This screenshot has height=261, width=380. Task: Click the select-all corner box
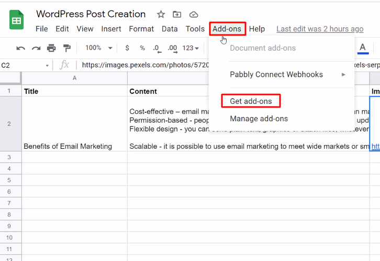point(10,78)
